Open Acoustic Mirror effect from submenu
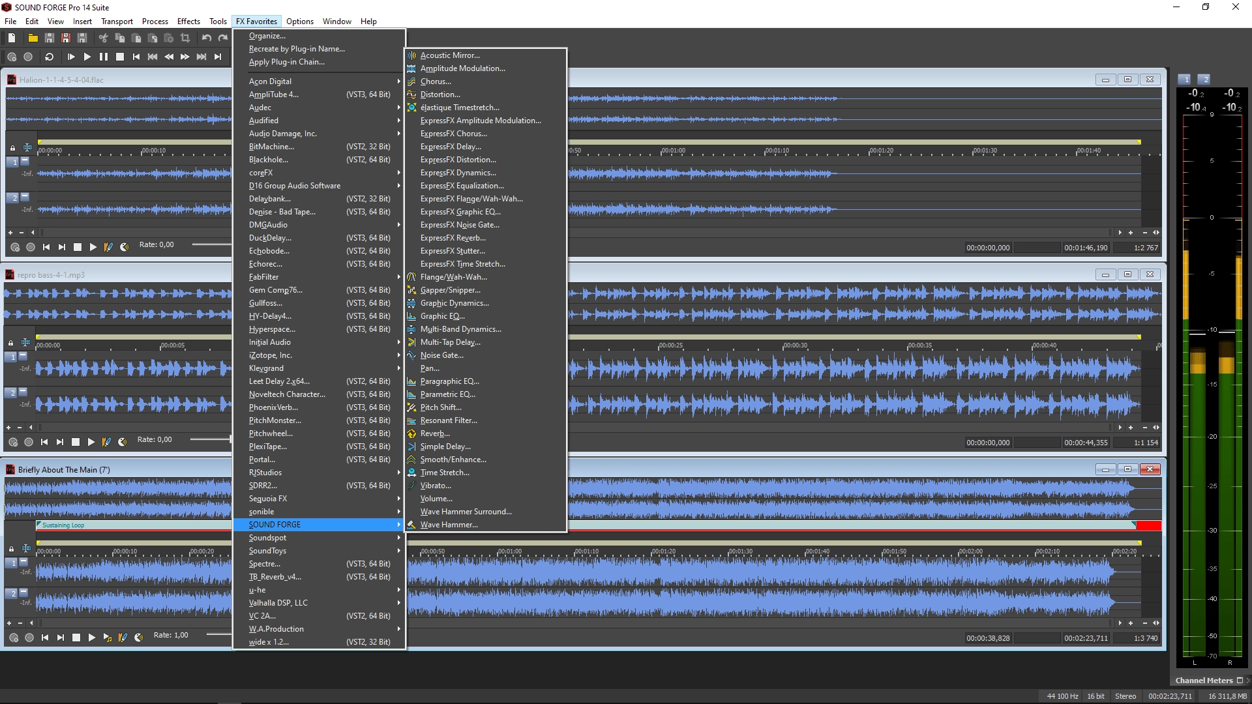 pyautogui.click(x=485, y=55)
